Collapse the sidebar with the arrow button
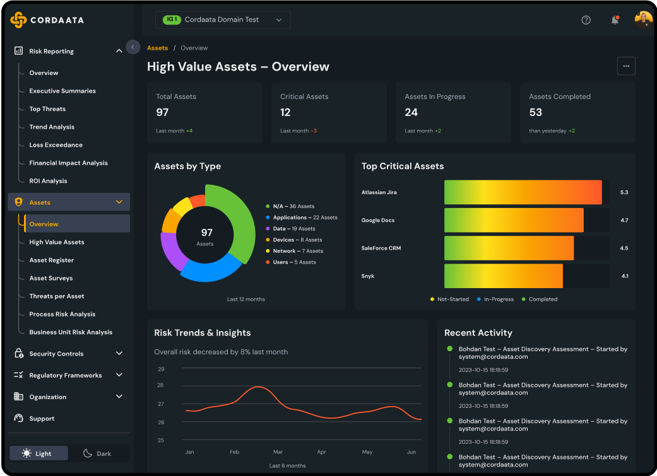This screenshot has height=476, width=657. [x=133, y=47]
